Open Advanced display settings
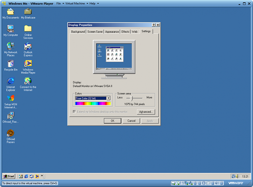This screenshot has width=253, height=187. (146, 112)
